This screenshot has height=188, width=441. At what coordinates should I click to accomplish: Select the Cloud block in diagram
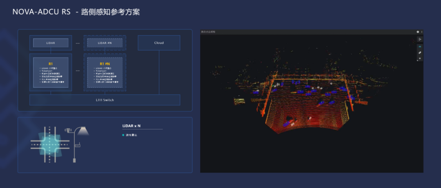159,43
